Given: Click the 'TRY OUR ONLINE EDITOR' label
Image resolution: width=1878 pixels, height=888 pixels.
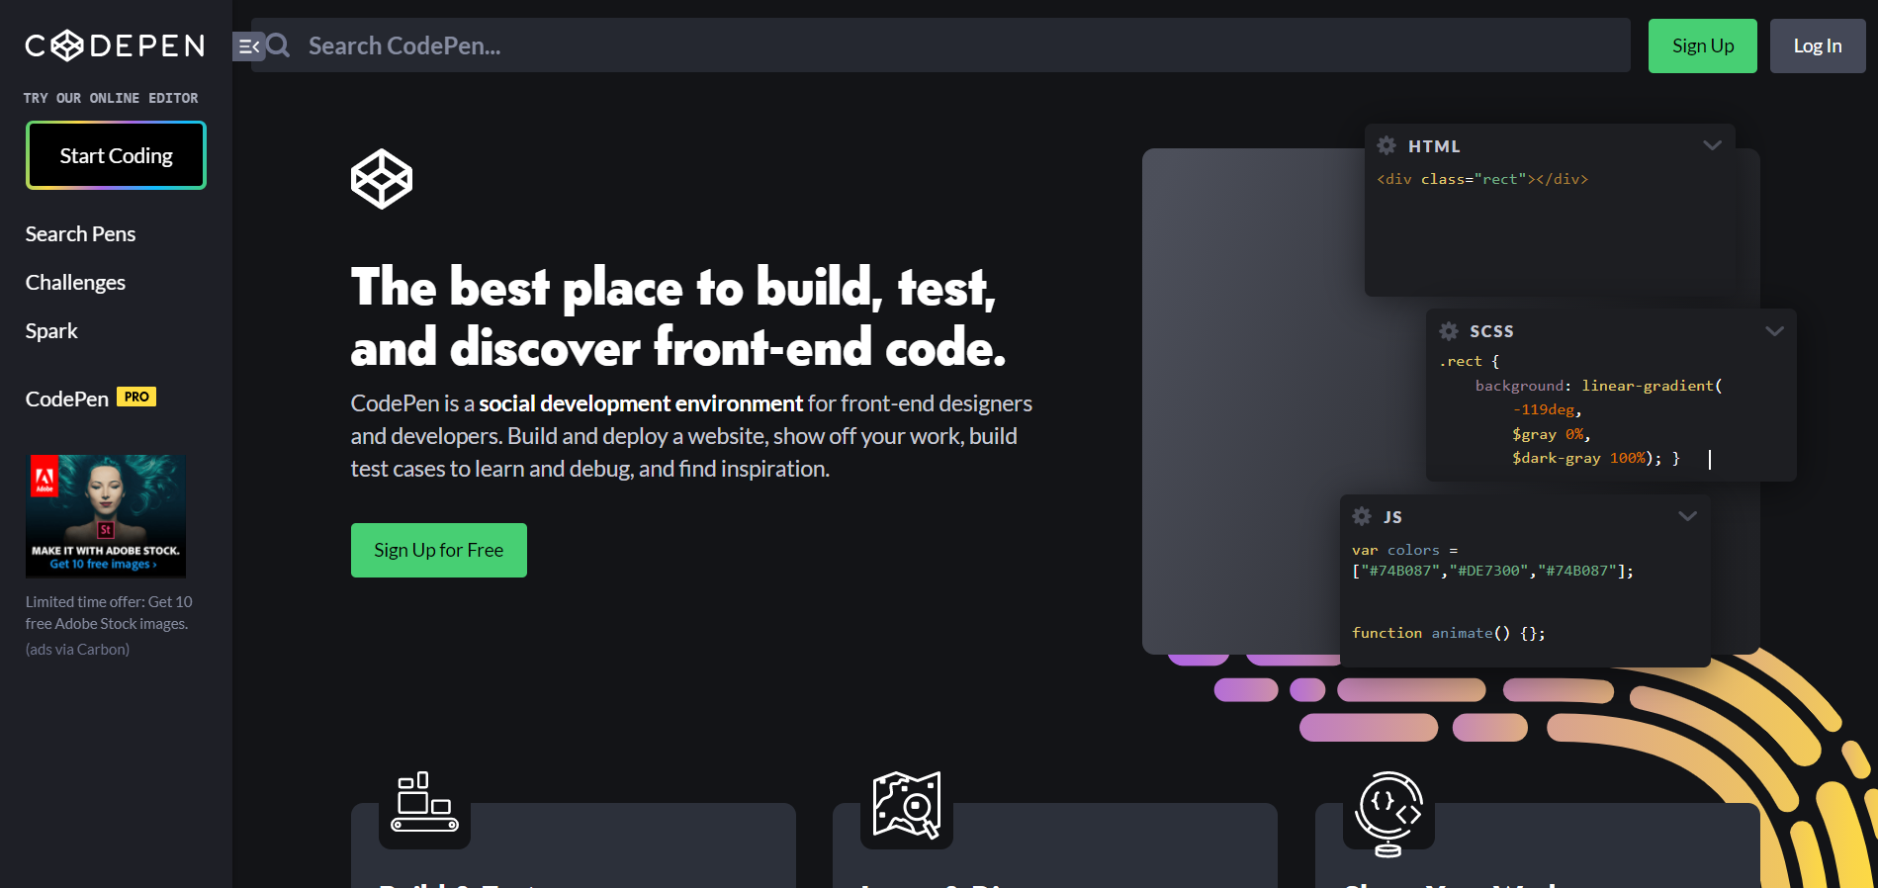Looking at the screenshot, I should [111, 98].
